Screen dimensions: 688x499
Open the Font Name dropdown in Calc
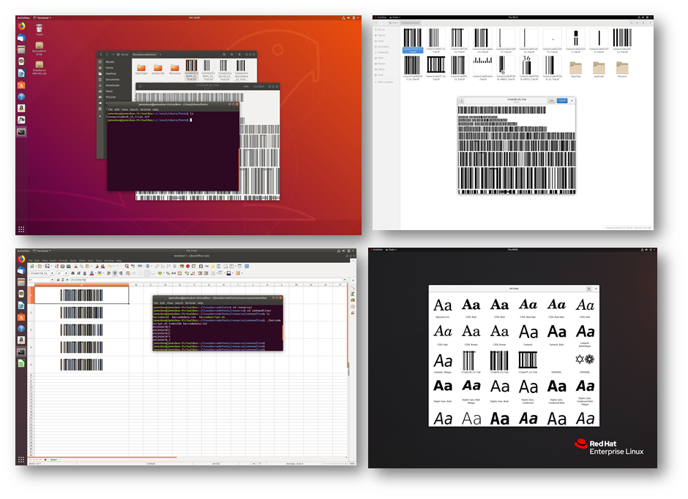52,273
